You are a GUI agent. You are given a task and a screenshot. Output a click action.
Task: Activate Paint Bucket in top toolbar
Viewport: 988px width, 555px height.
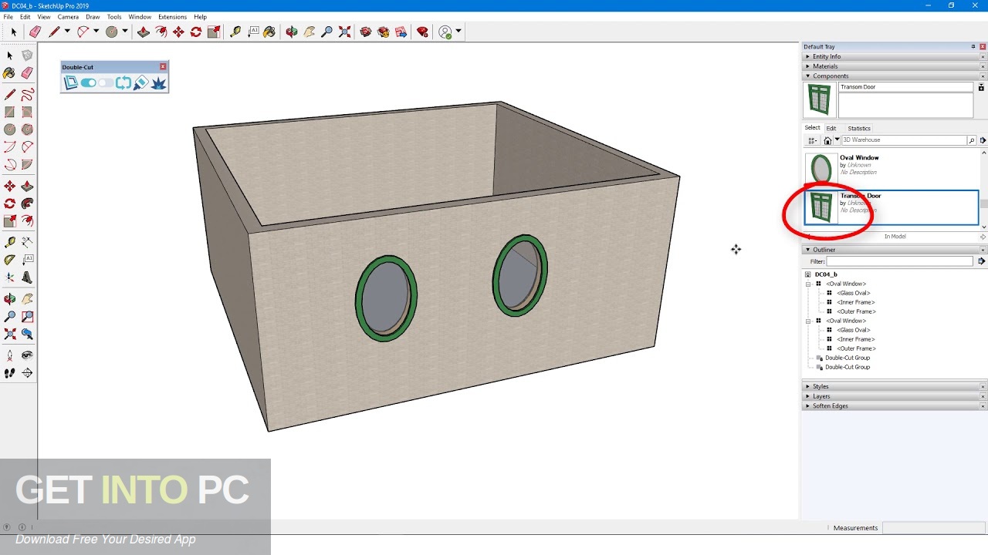(269, 32)
